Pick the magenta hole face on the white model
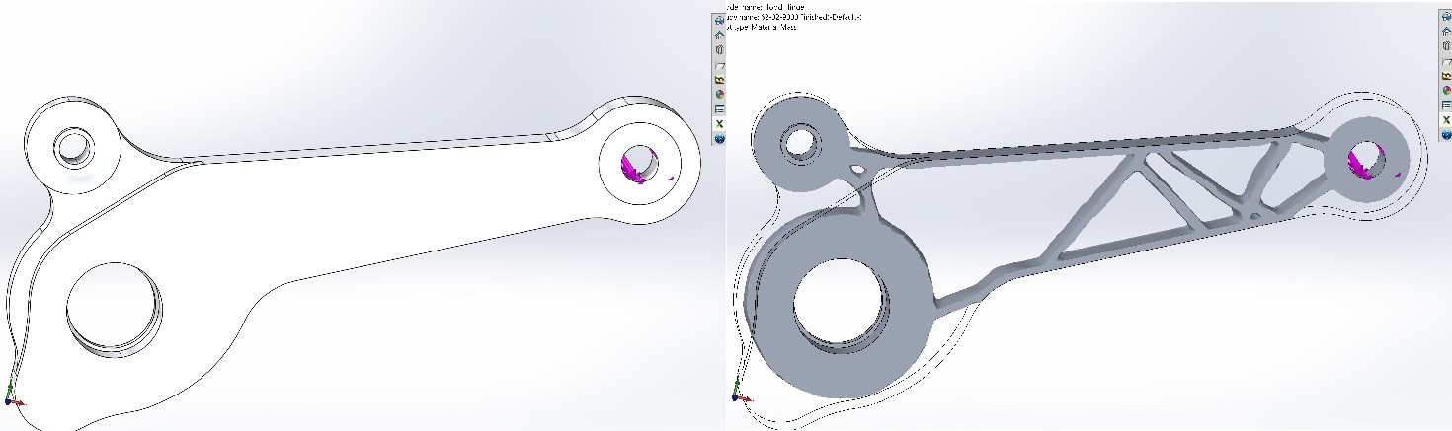1452x431 pixels. (635, 165)
